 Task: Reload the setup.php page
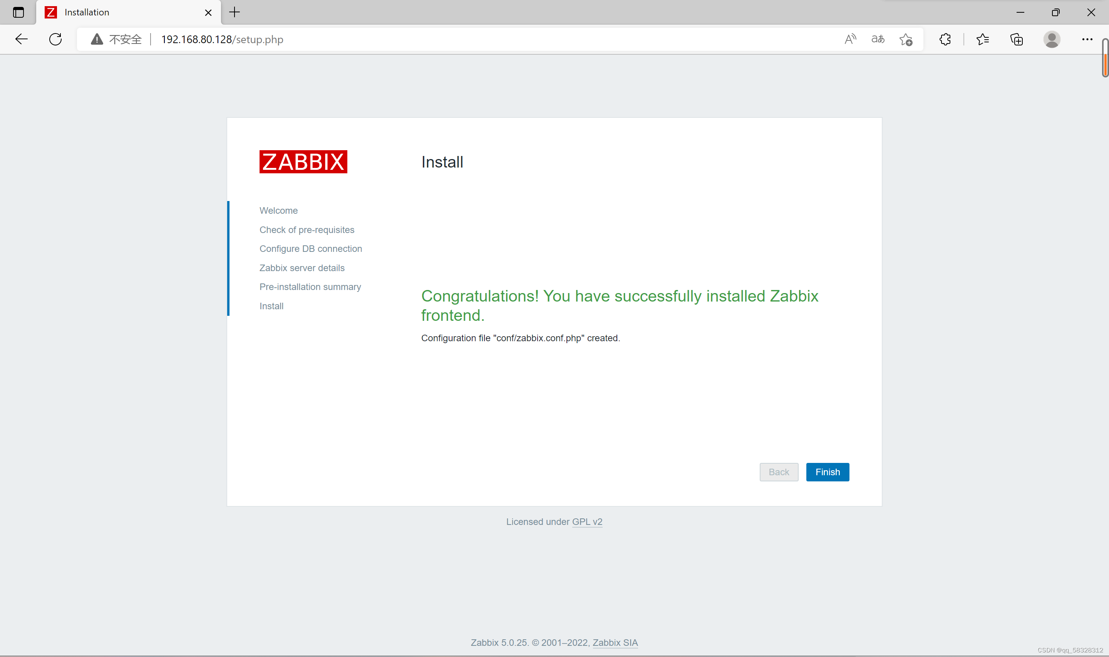(x=55, y=39)
